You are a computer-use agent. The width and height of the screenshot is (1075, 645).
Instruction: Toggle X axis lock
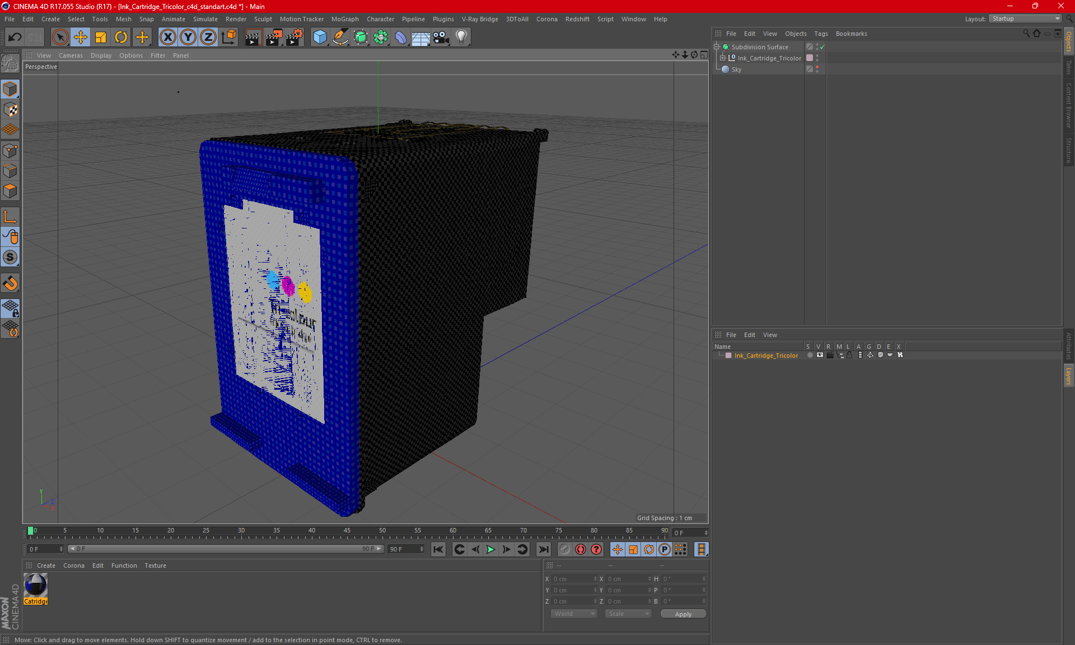tap(167, 38)
